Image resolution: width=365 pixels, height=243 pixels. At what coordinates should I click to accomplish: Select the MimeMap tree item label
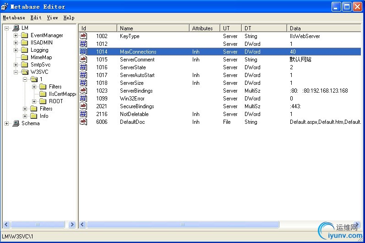pyautogui.click(x=41, y=57)
